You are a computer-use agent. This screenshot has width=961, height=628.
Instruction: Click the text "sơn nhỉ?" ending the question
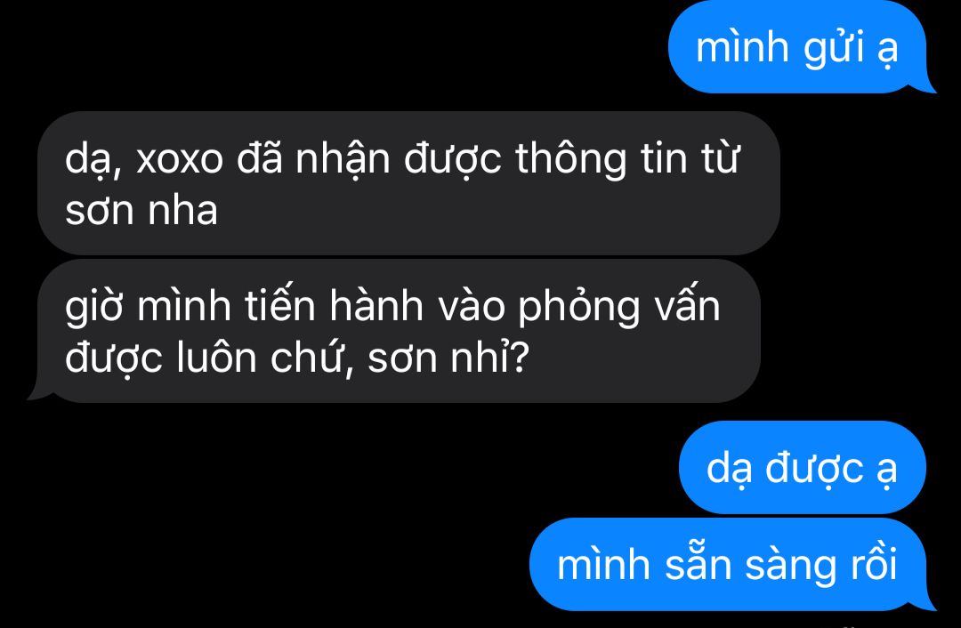[x=448, y=358]
